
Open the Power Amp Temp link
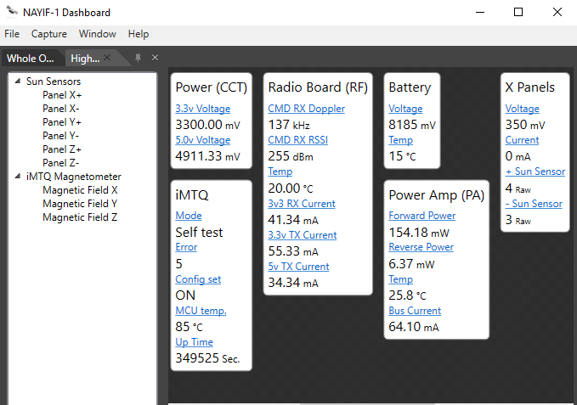pyautogui.click(x=401, y=279)
